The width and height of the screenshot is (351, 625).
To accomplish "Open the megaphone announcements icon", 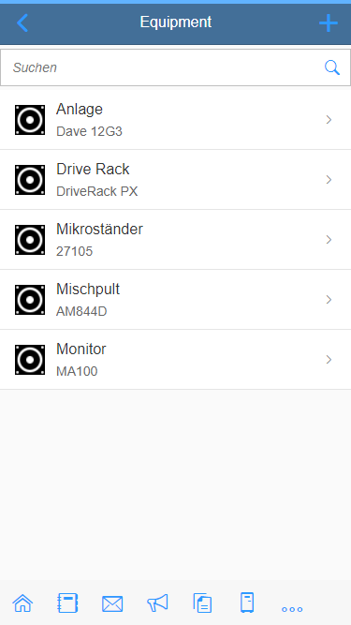I will (x=157, y=603).
